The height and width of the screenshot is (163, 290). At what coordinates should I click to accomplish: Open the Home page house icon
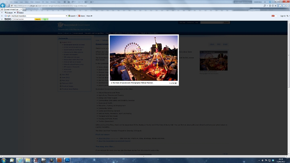coord(280,6)
